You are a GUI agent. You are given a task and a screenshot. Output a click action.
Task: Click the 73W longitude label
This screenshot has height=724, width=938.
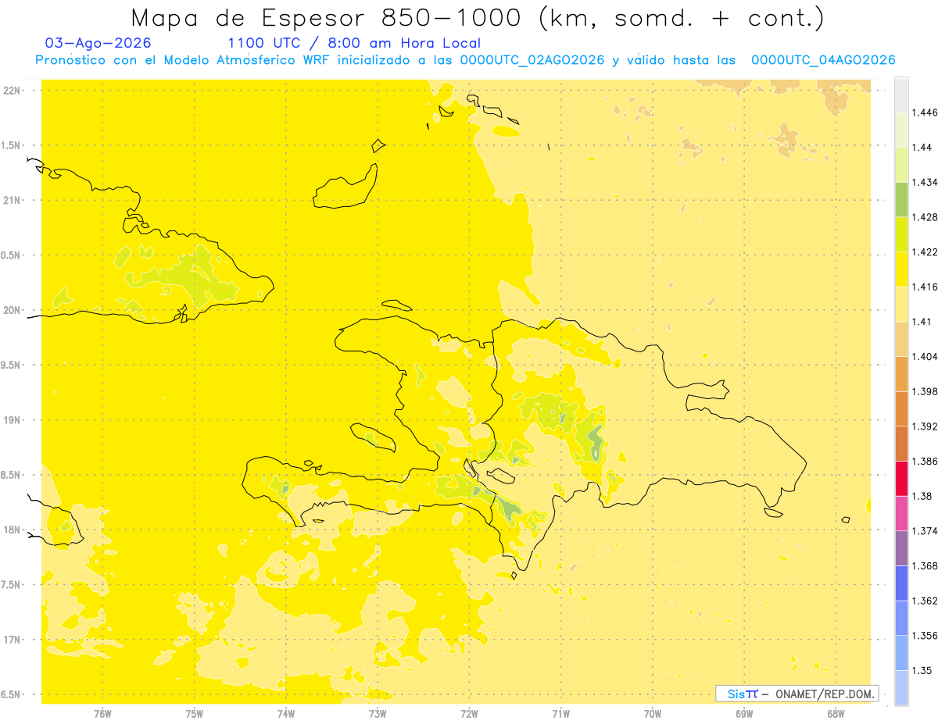(378, 714)
